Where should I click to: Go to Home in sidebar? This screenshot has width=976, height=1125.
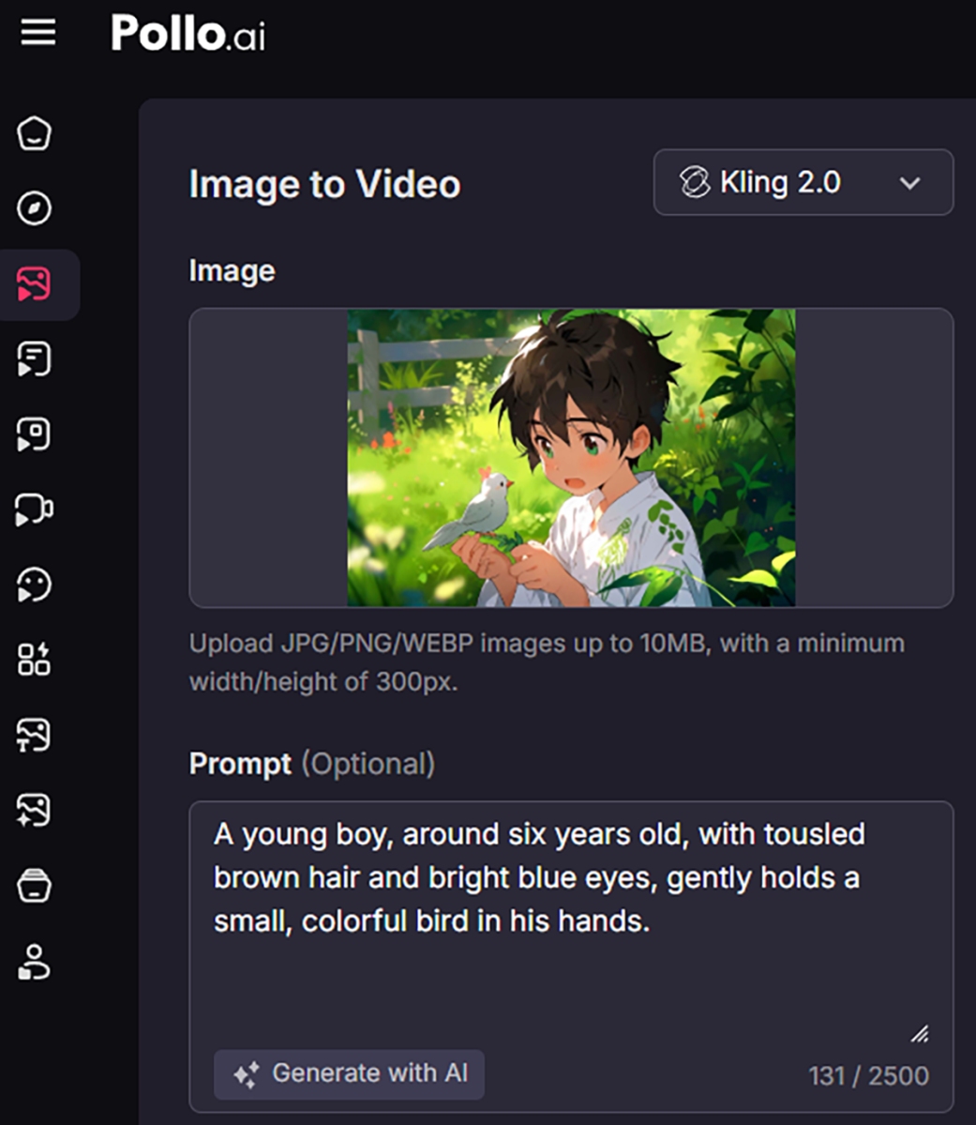(x=35, y=133)
